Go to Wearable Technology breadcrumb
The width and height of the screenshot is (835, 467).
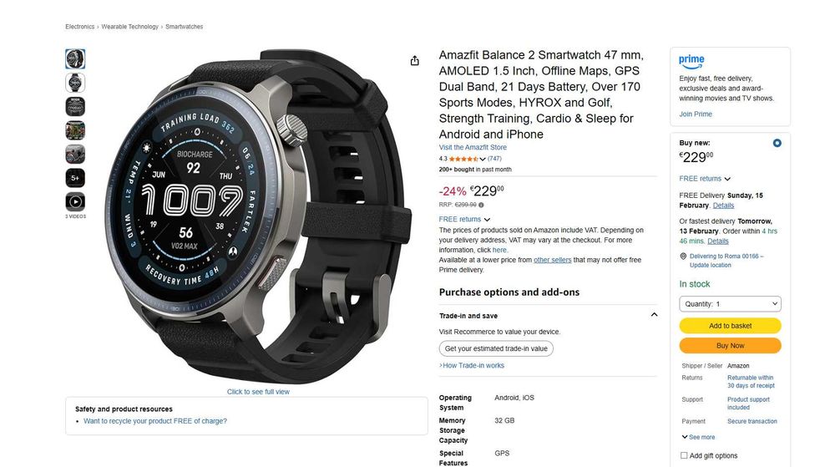(130, 27)
